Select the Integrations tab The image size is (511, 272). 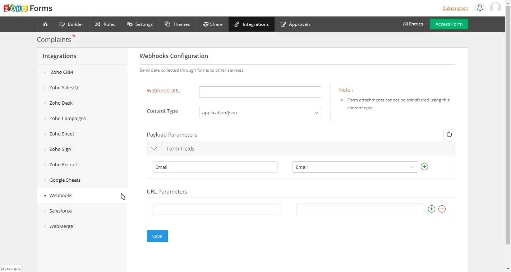pyautogui.click(x=252, y=24)
